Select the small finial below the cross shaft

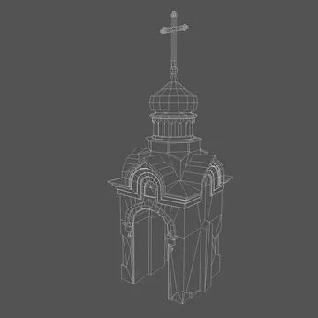pos(174,71)
